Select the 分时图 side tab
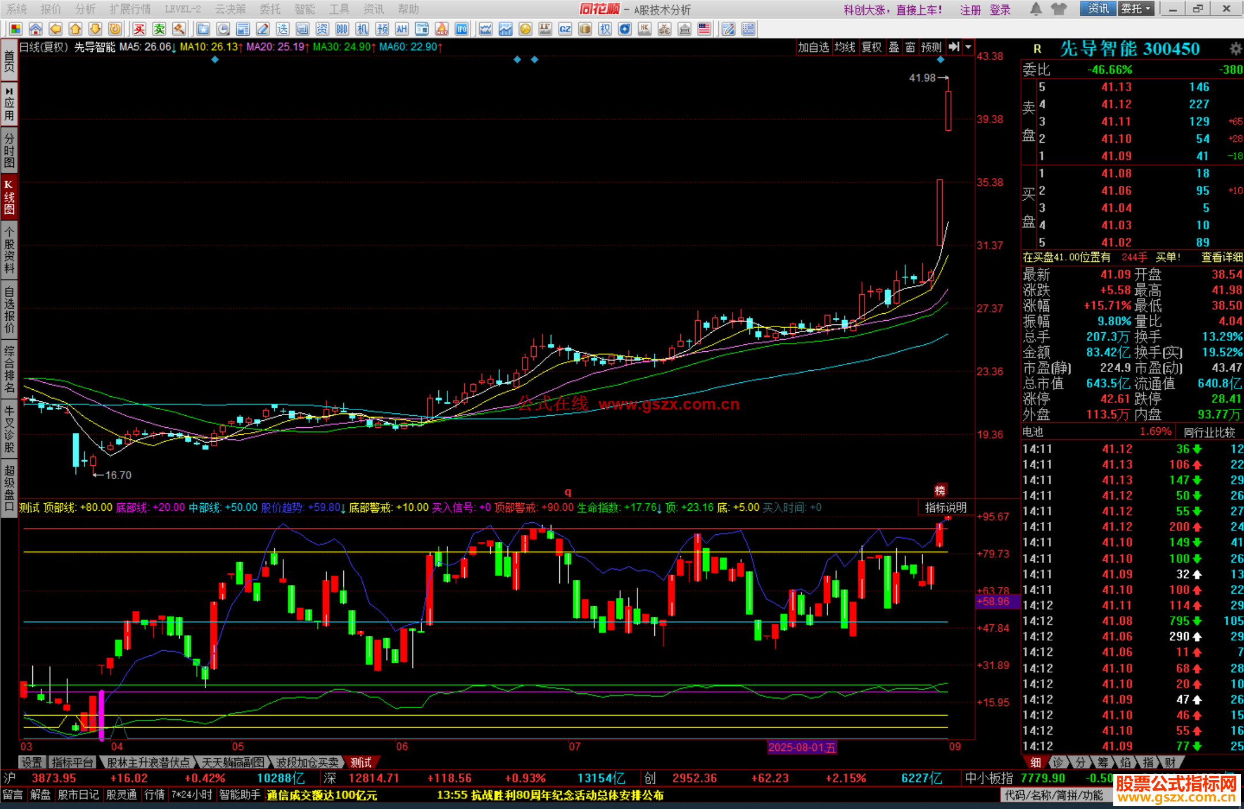 coord(9,150)
